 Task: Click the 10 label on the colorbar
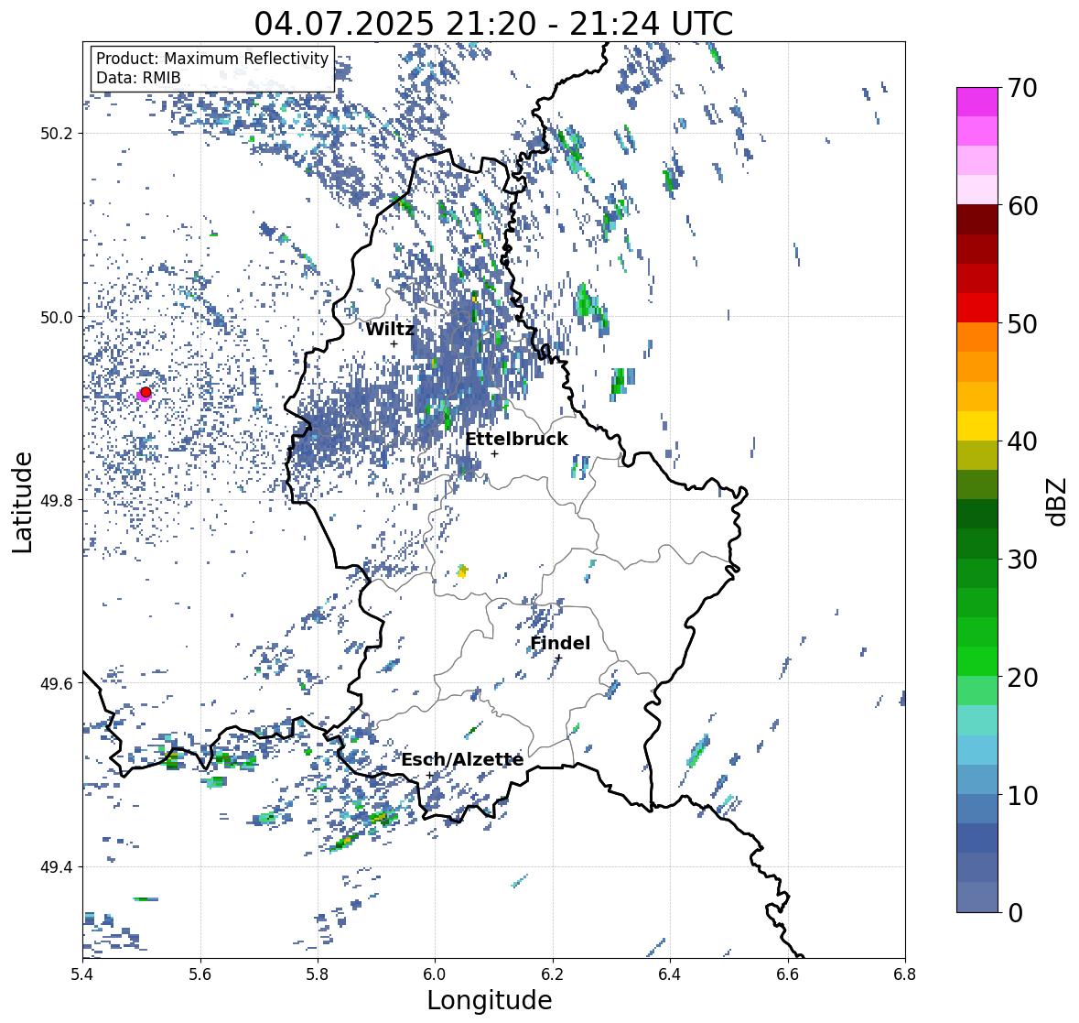coord(1021,795)
